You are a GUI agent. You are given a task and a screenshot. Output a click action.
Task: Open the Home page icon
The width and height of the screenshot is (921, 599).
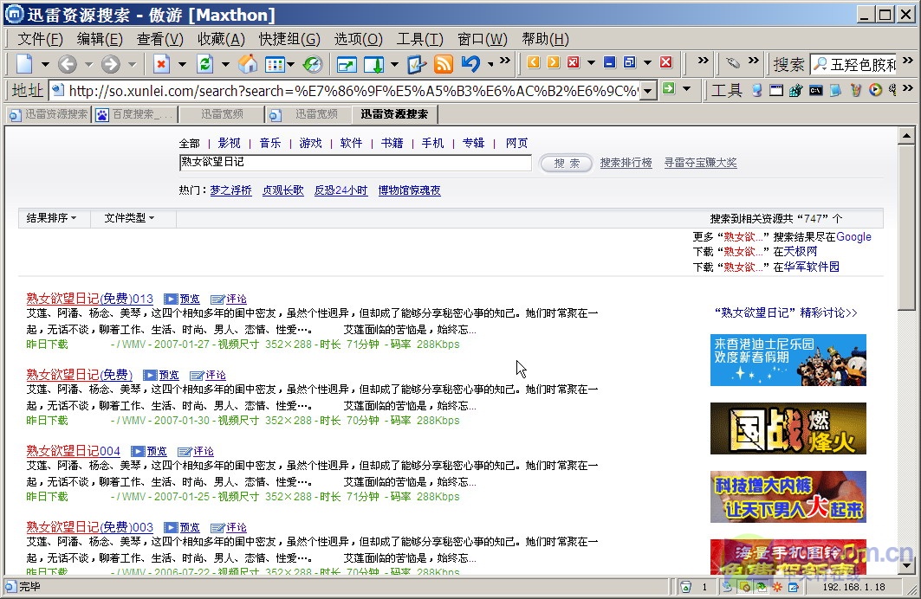click(x=248, y=63)
